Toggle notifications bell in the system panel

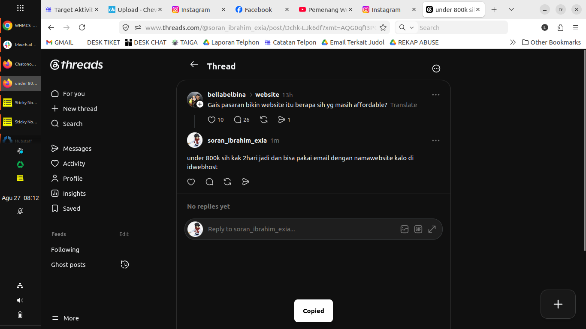click(20, 211)
